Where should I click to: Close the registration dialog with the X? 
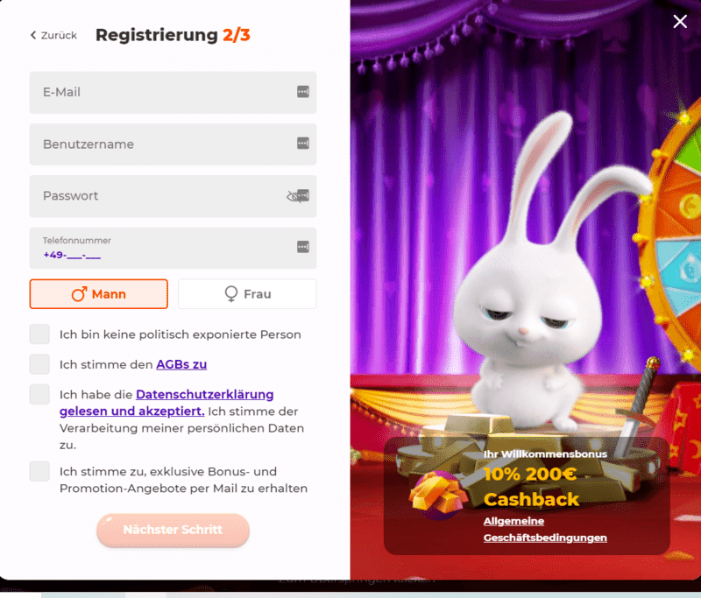(x=680, y=21)
